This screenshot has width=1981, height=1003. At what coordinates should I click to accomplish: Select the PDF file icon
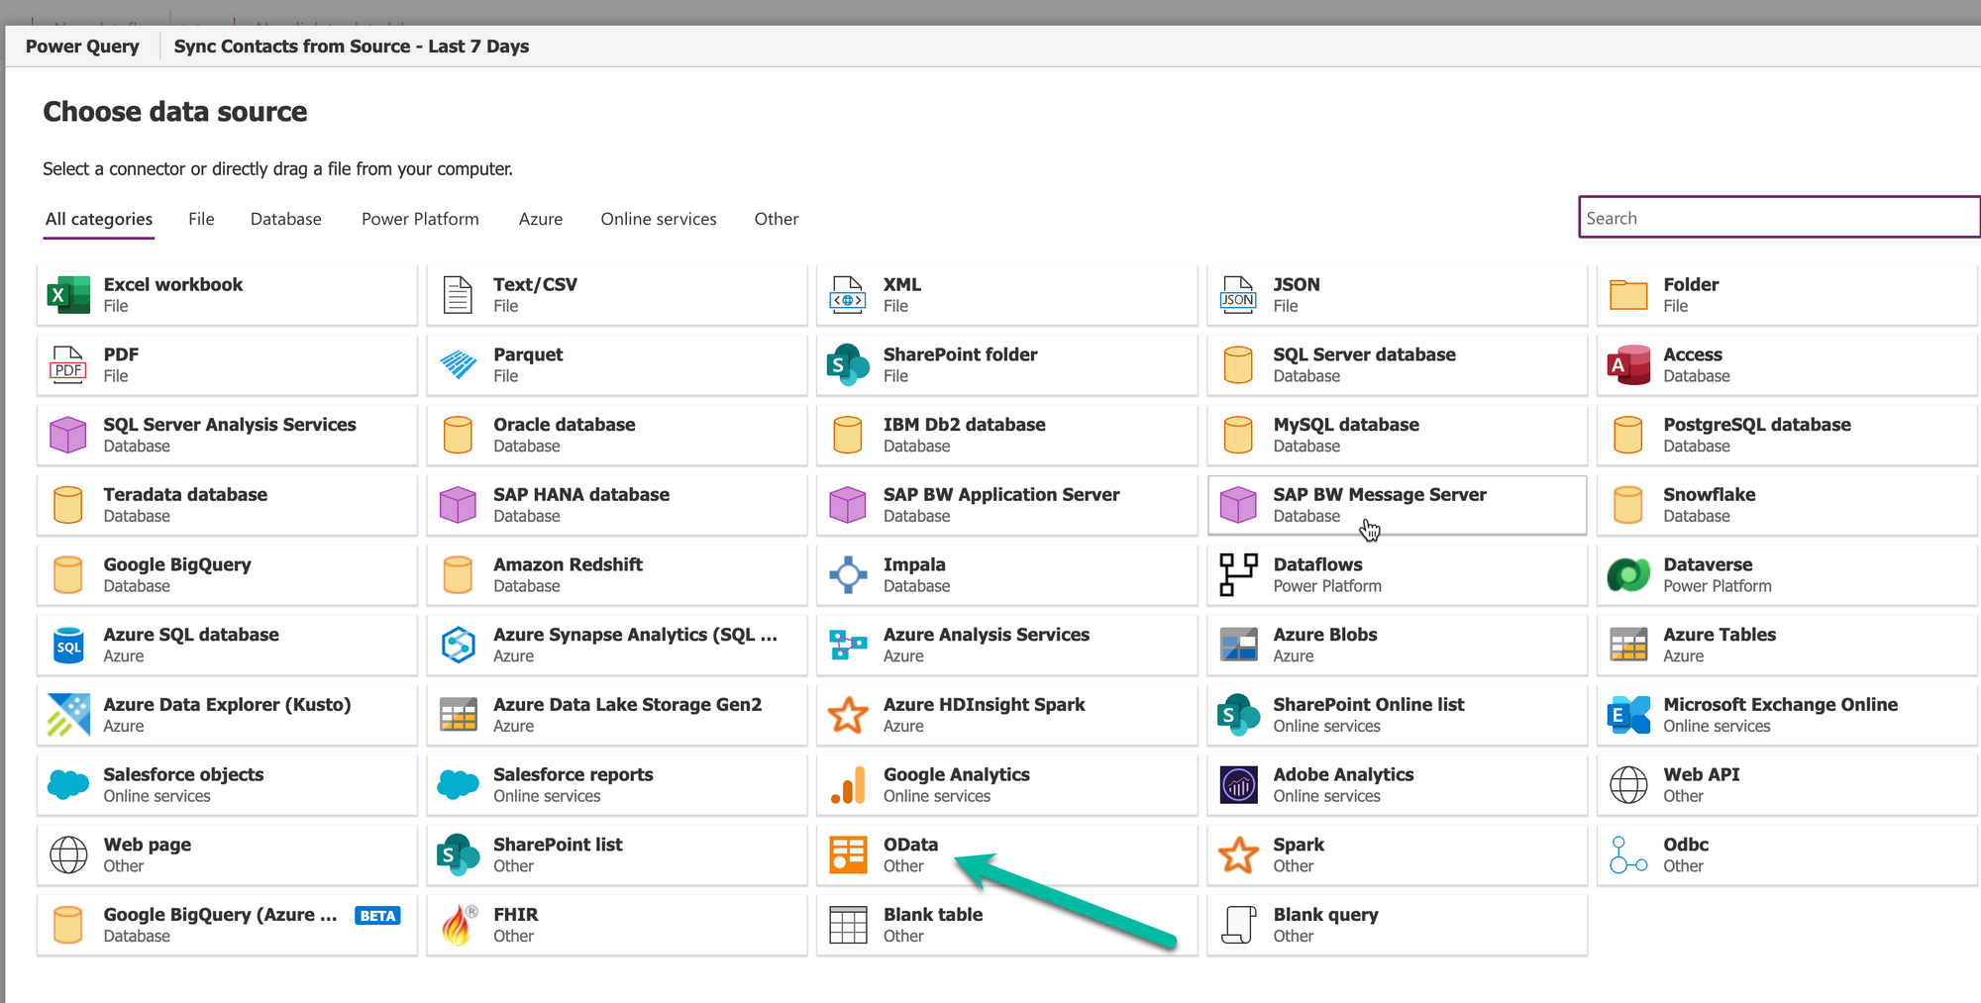[68, 365]
